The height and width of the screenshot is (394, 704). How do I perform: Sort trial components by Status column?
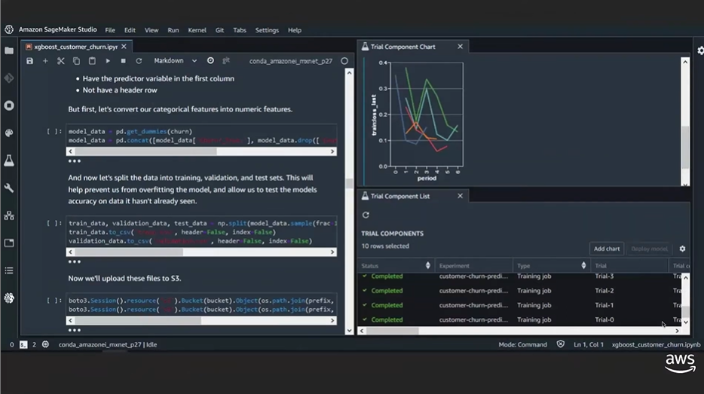click(427, 266)
